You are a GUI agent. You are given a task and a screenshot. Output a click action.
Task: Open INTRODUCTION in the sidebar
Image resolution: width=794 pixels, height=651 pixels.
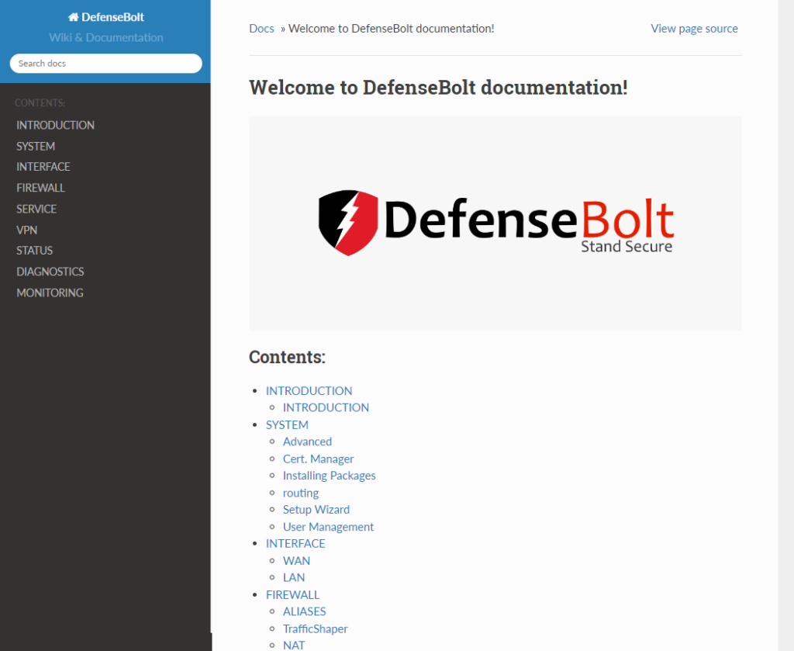coord(55,125)
